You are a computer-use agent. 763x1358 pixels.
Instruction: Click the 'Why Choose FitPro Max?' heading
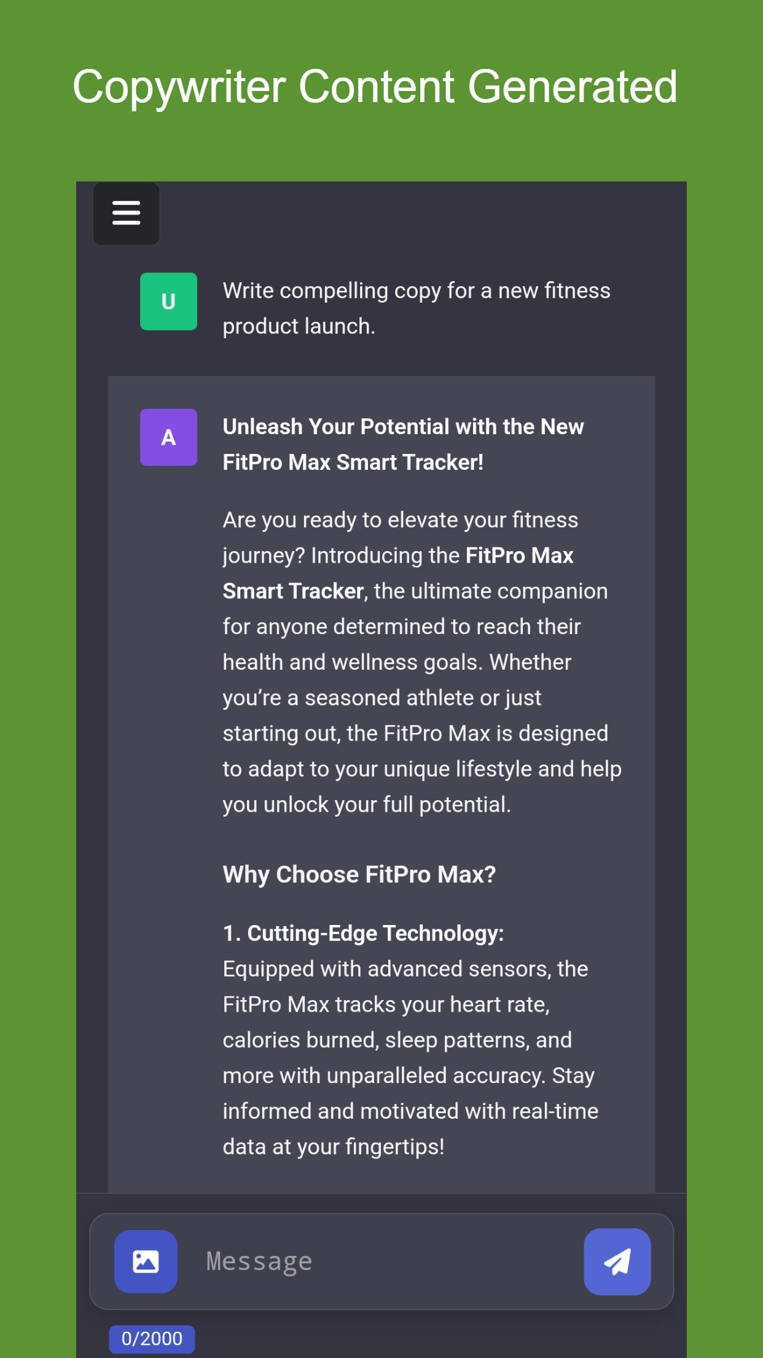359,874
